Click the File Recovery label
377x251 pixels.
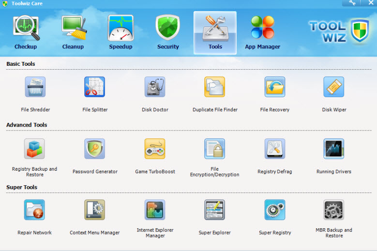(x=275, y=110)
